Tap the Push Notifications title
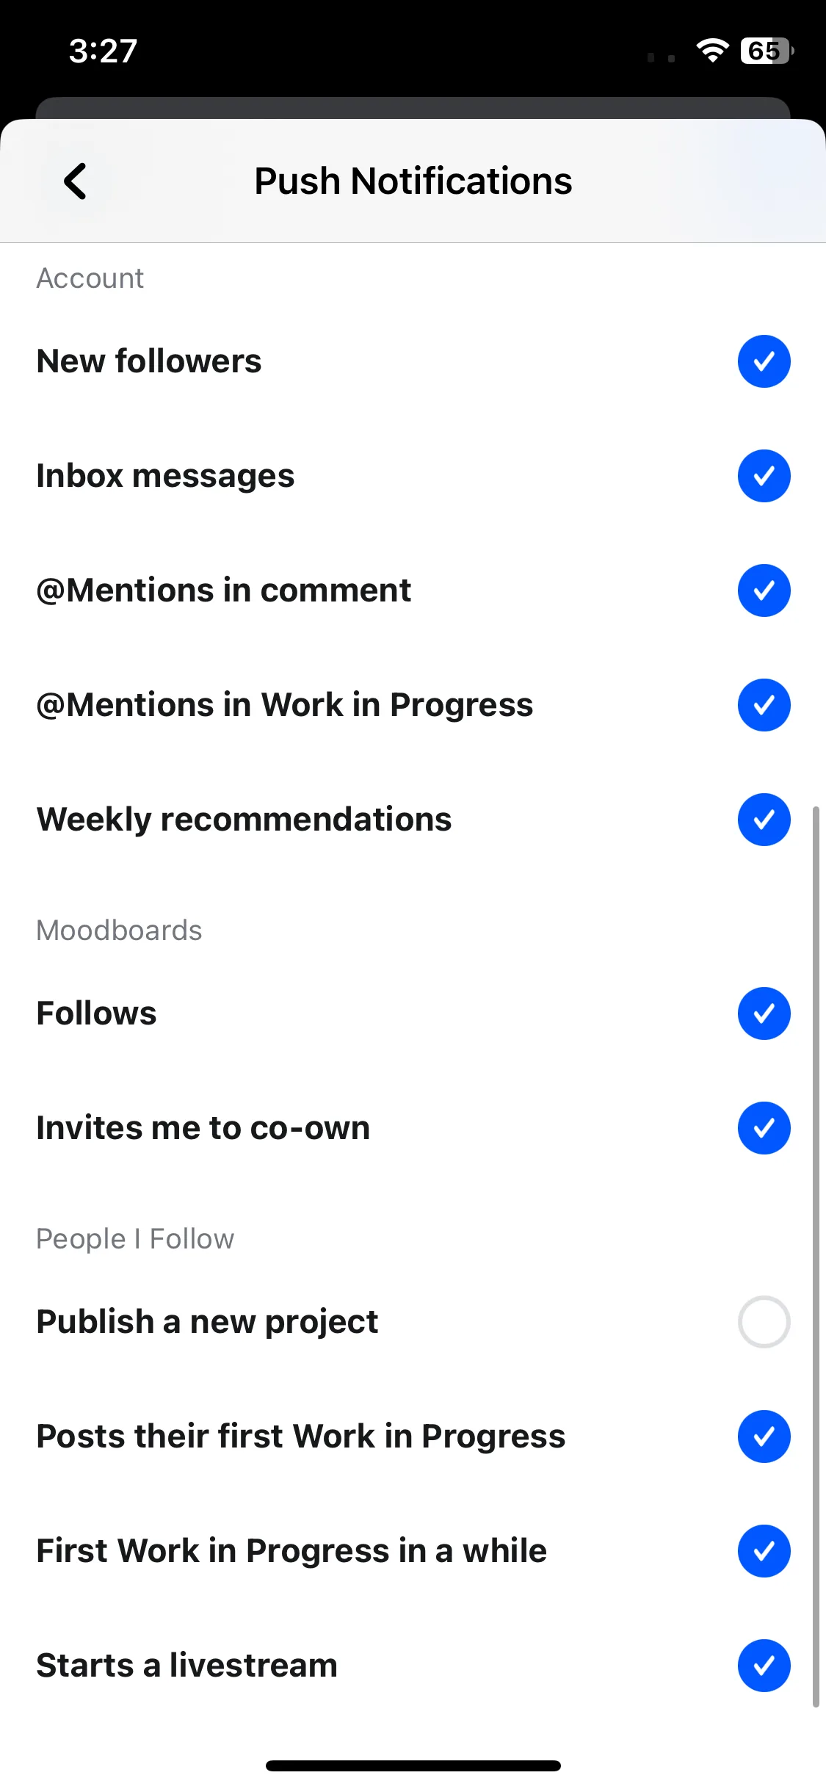 (413, 181)
